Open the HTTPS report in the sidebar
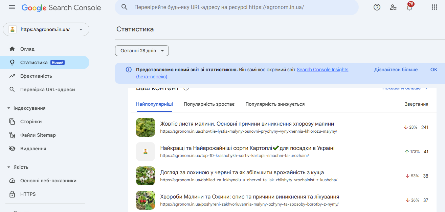 coord(45,194)
